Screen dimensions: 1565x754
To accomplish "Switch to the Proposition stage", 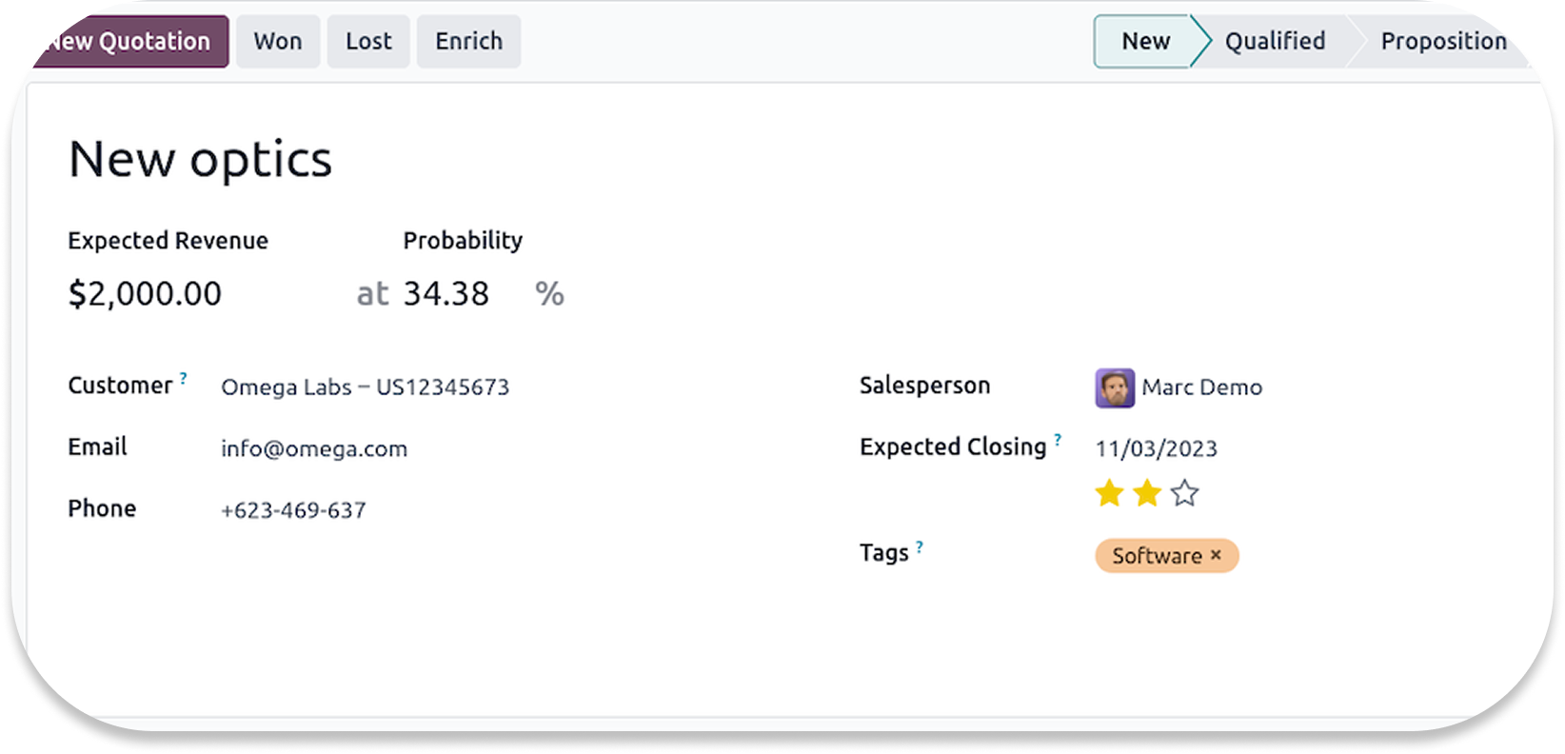I will [1442, 41].
